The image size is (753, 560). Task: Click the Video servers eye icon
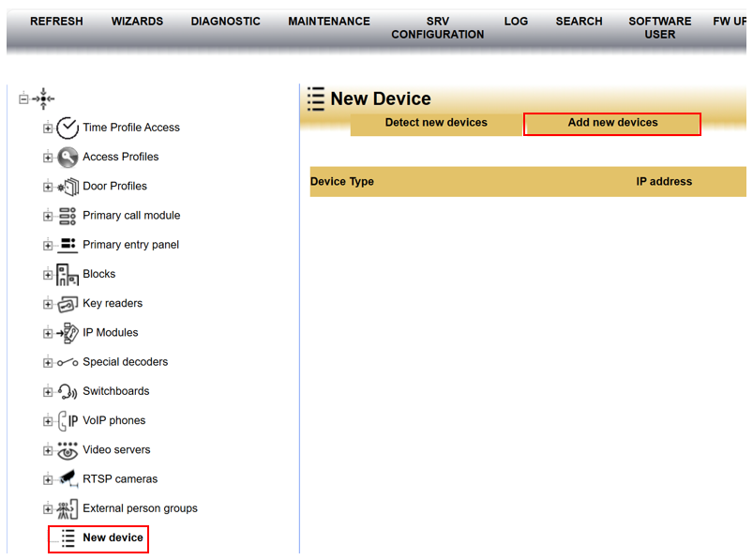click(x=68, y=450)
